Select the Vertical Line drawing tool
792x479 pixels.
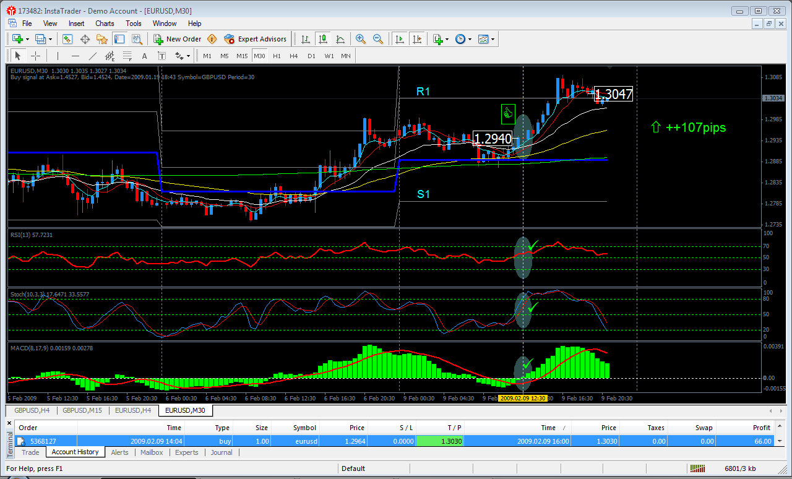[58, 56]
